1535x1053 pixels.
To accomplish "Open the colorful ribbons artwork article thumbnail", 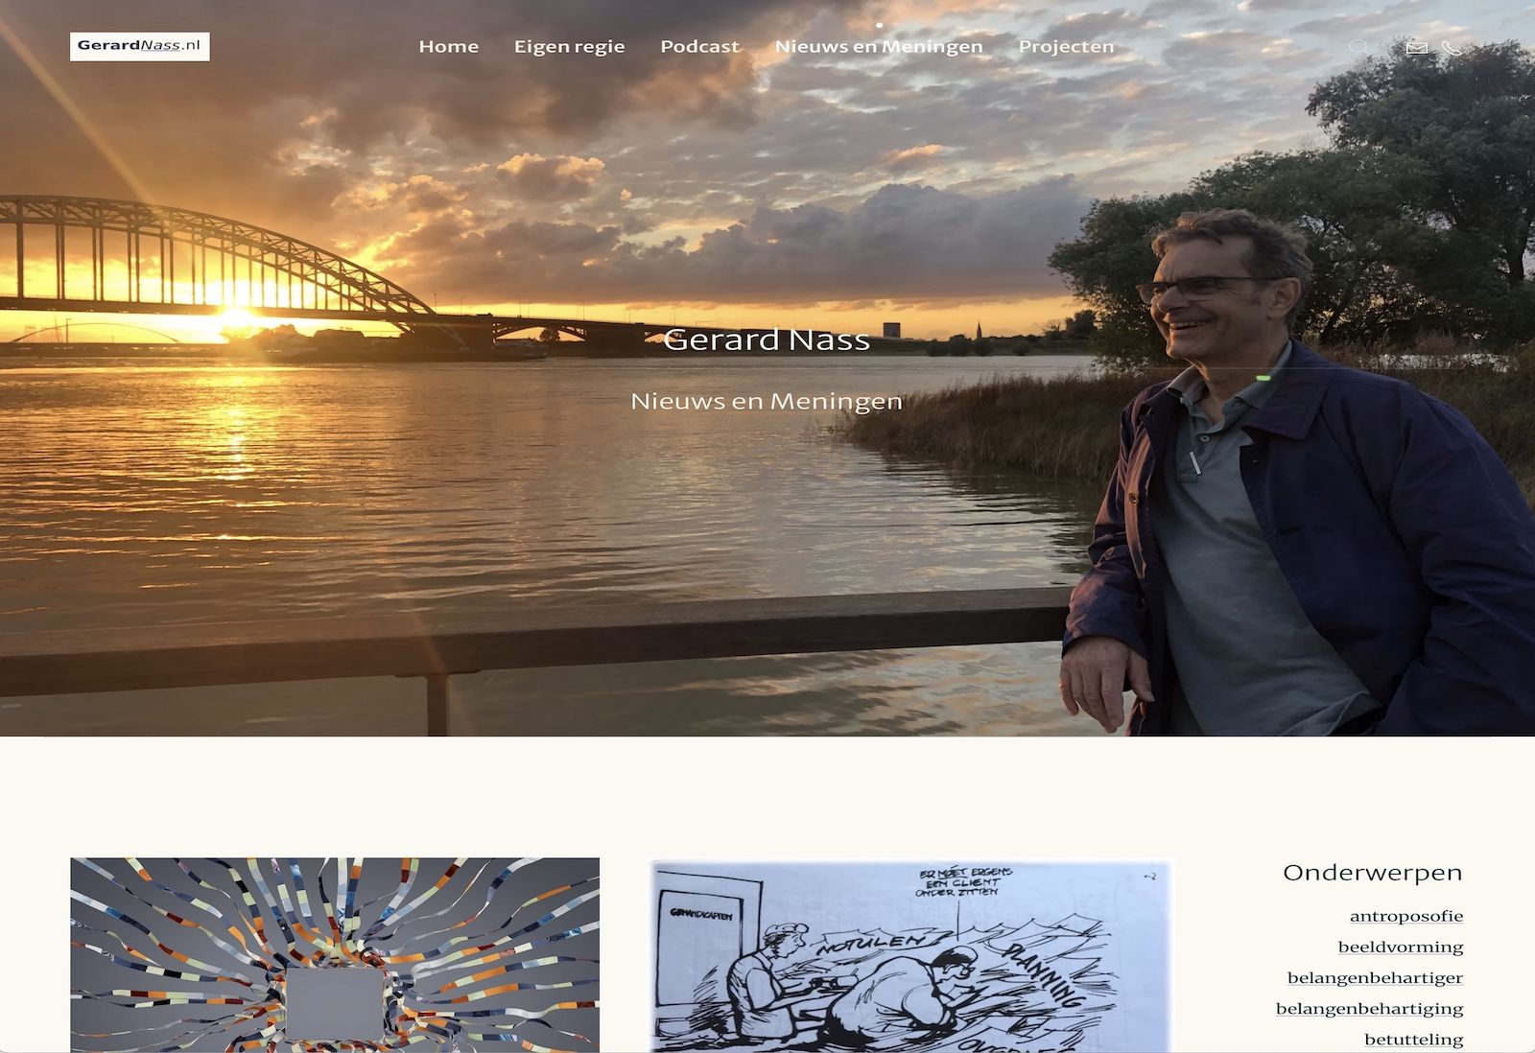I will point(335,955).
